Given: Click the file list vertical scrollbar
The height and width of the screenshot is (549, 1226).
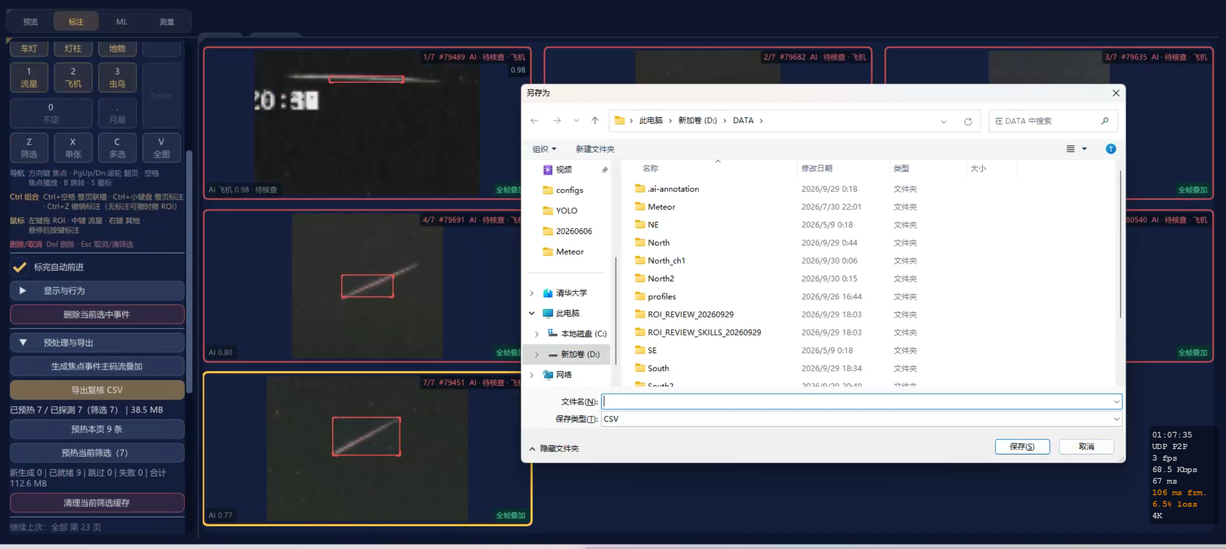Looking at the screenshot, I should tap(1120, 245).
